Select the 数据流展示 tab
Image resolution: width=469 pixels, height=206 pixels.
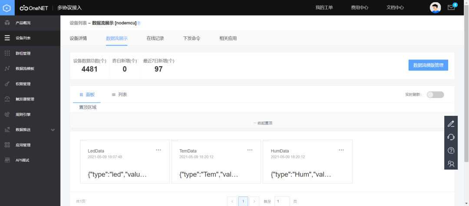117,38
